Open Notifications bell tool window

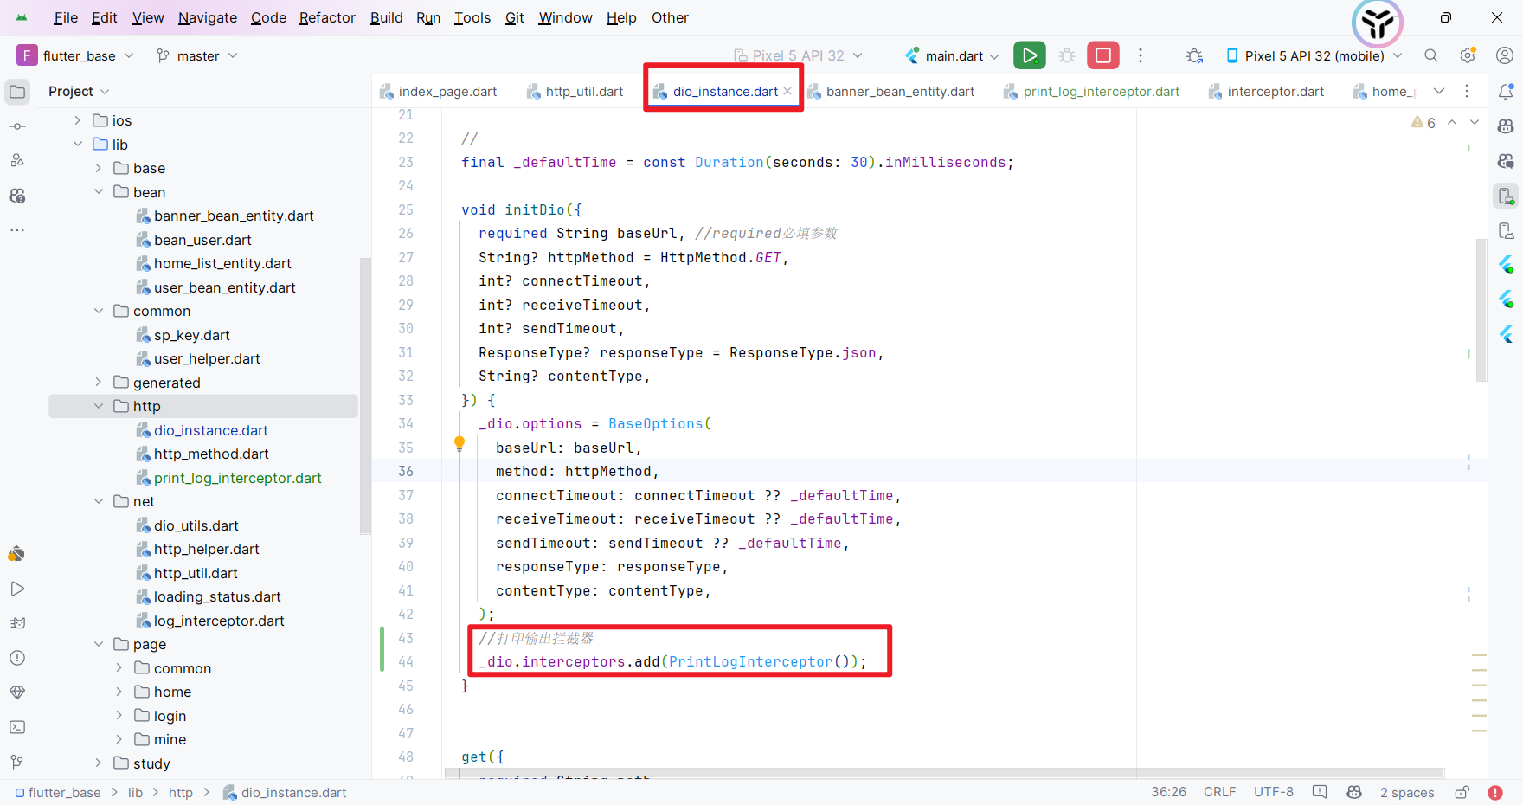[x=1506, y=91]
